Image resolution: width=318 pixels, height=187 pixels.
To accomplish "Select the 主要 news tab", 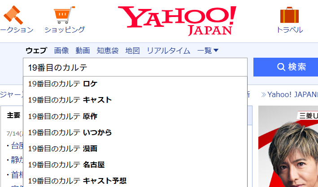I will 13,115.
